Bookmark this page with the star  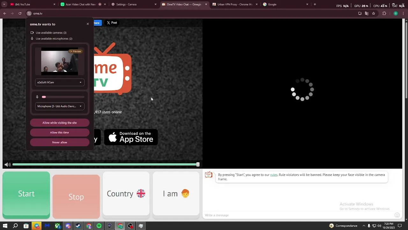(x=374, y=13)
